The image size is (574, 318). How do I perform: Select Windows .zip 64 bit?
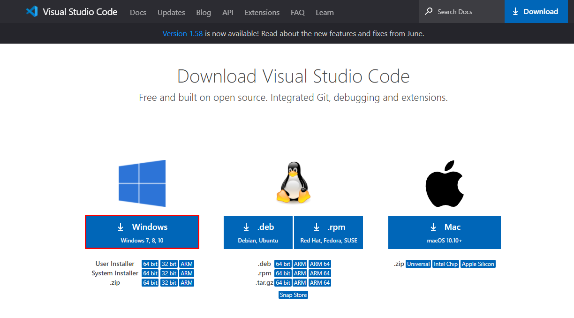(150, 283)
